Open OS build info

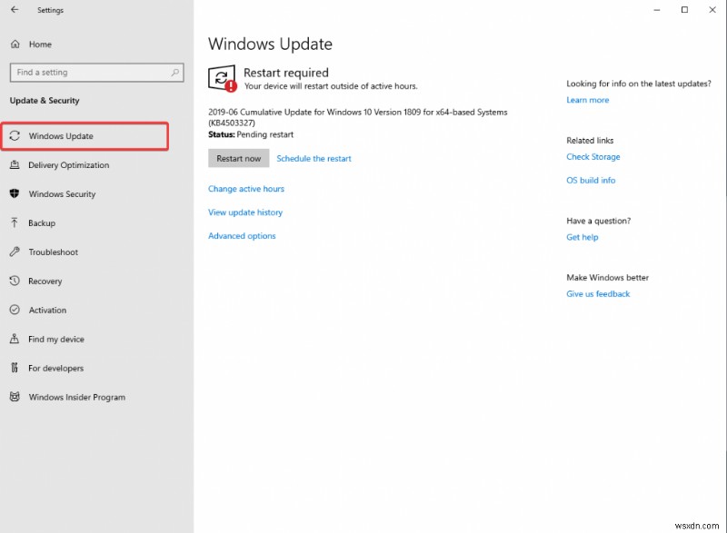[591, 180]
